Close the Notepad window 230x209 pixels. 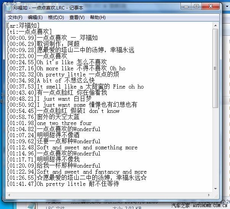211,6
